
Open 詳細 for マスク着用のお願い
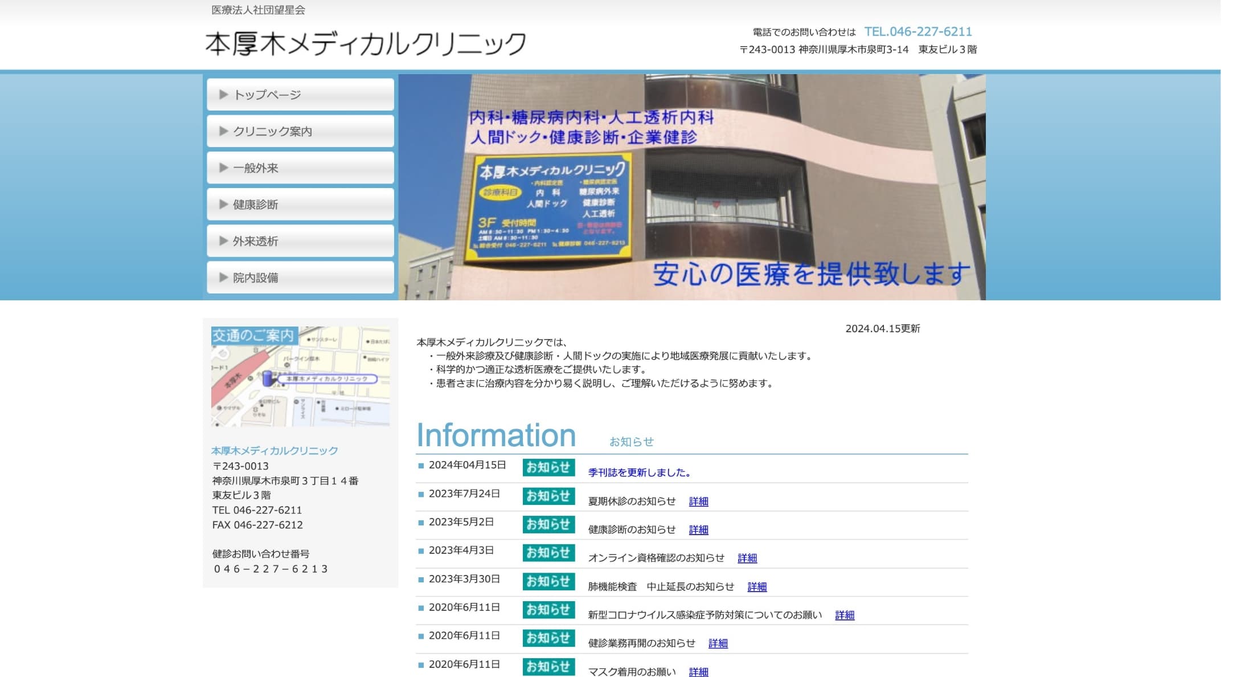698,672
